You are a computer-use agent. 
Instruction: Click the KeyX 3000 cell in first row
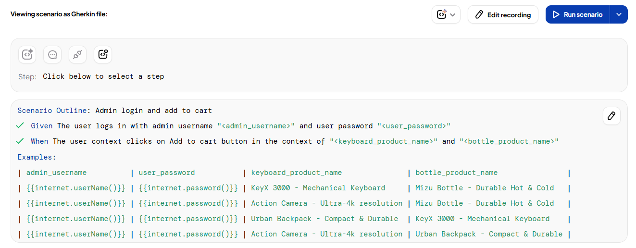(x=318, y=188)
